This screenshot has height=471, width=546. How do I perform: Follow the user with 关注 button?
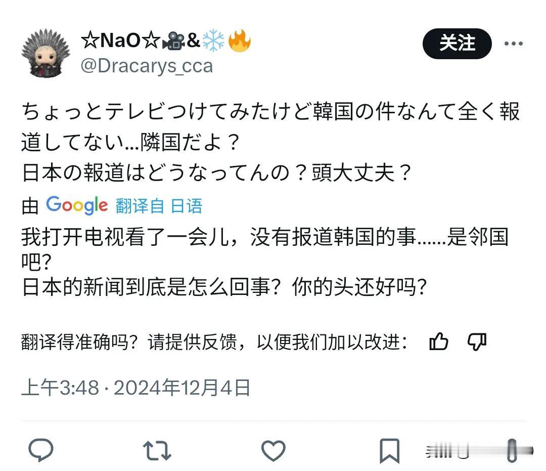[457, 44]
